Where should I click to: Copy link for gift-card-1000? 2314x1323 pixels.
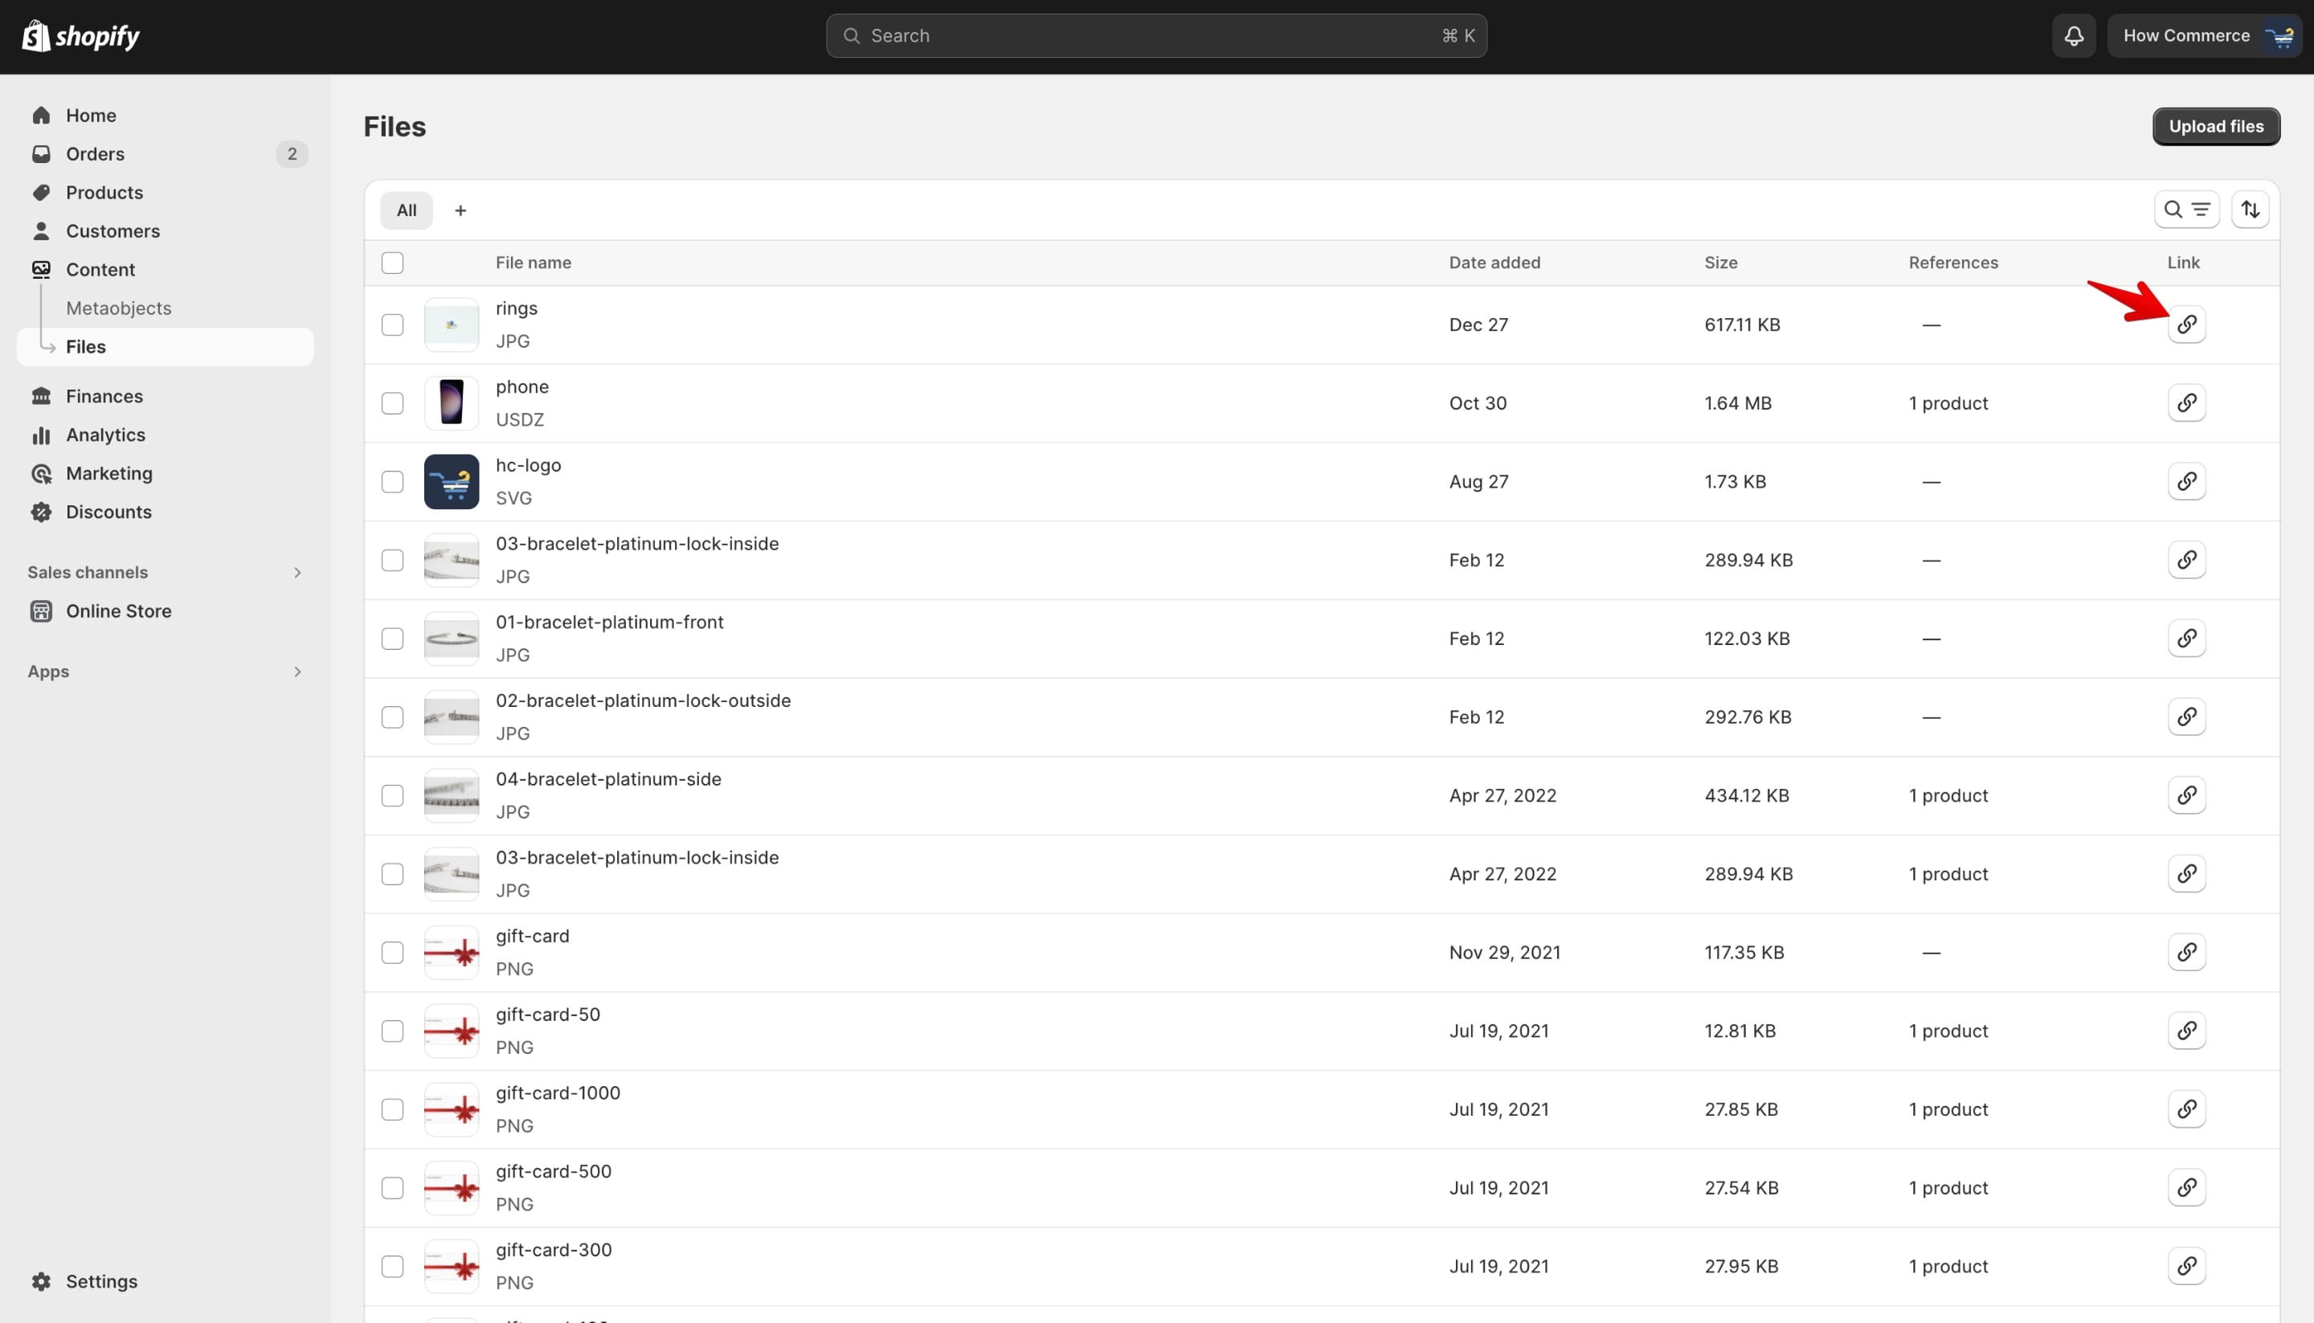tap(2186, 1109)
